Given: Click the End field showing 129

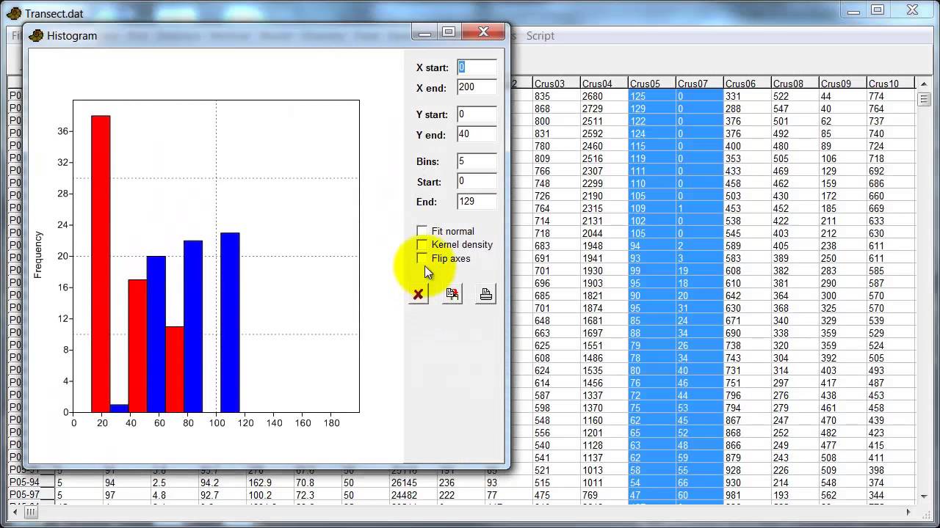Looking at the screenshot, I should point(477,201).
